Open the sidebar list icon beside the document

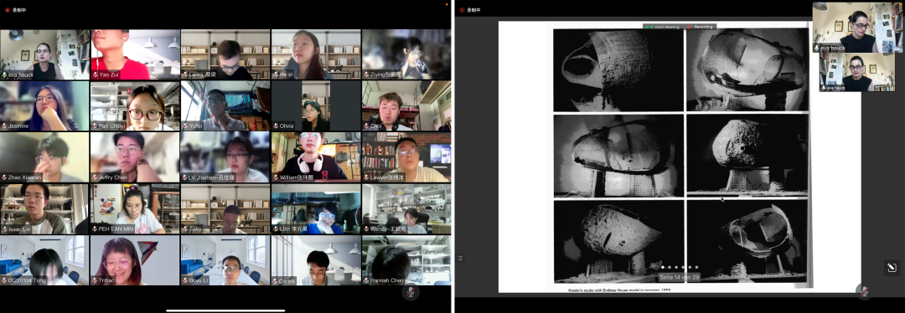460,259
